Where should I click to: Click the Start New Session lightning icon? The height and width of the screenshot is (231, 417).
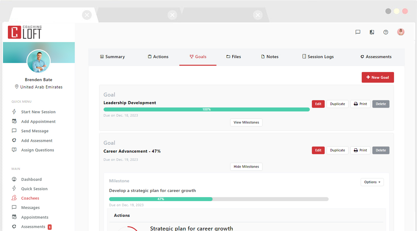pos(14,112)
